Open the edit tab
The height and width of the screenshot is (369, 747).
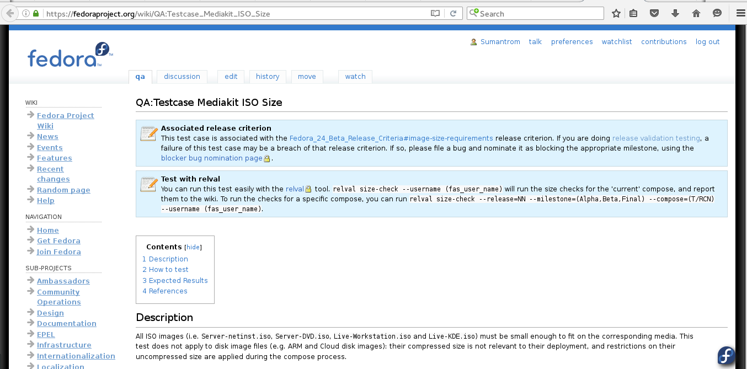[231, 77]
